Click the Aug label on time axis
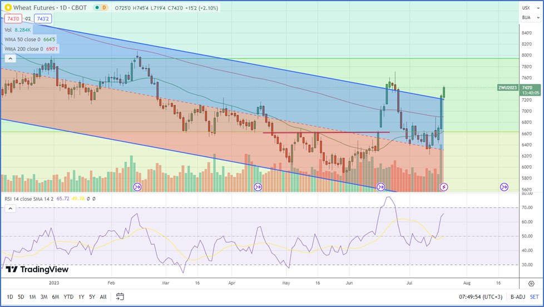 point(467,283)
